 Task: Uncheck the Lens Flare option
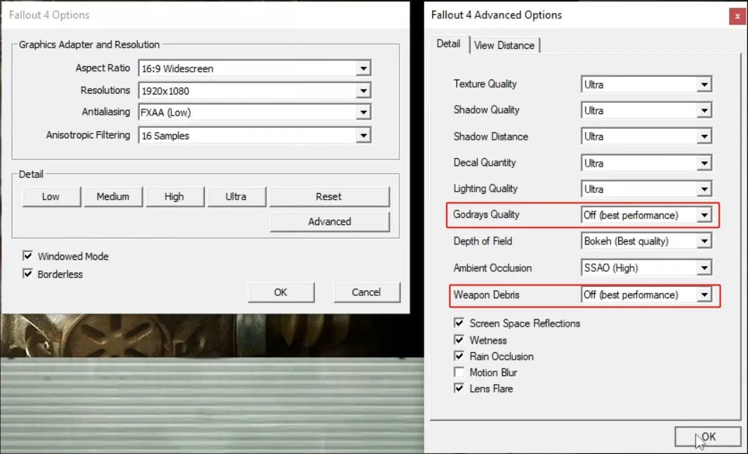459,388
